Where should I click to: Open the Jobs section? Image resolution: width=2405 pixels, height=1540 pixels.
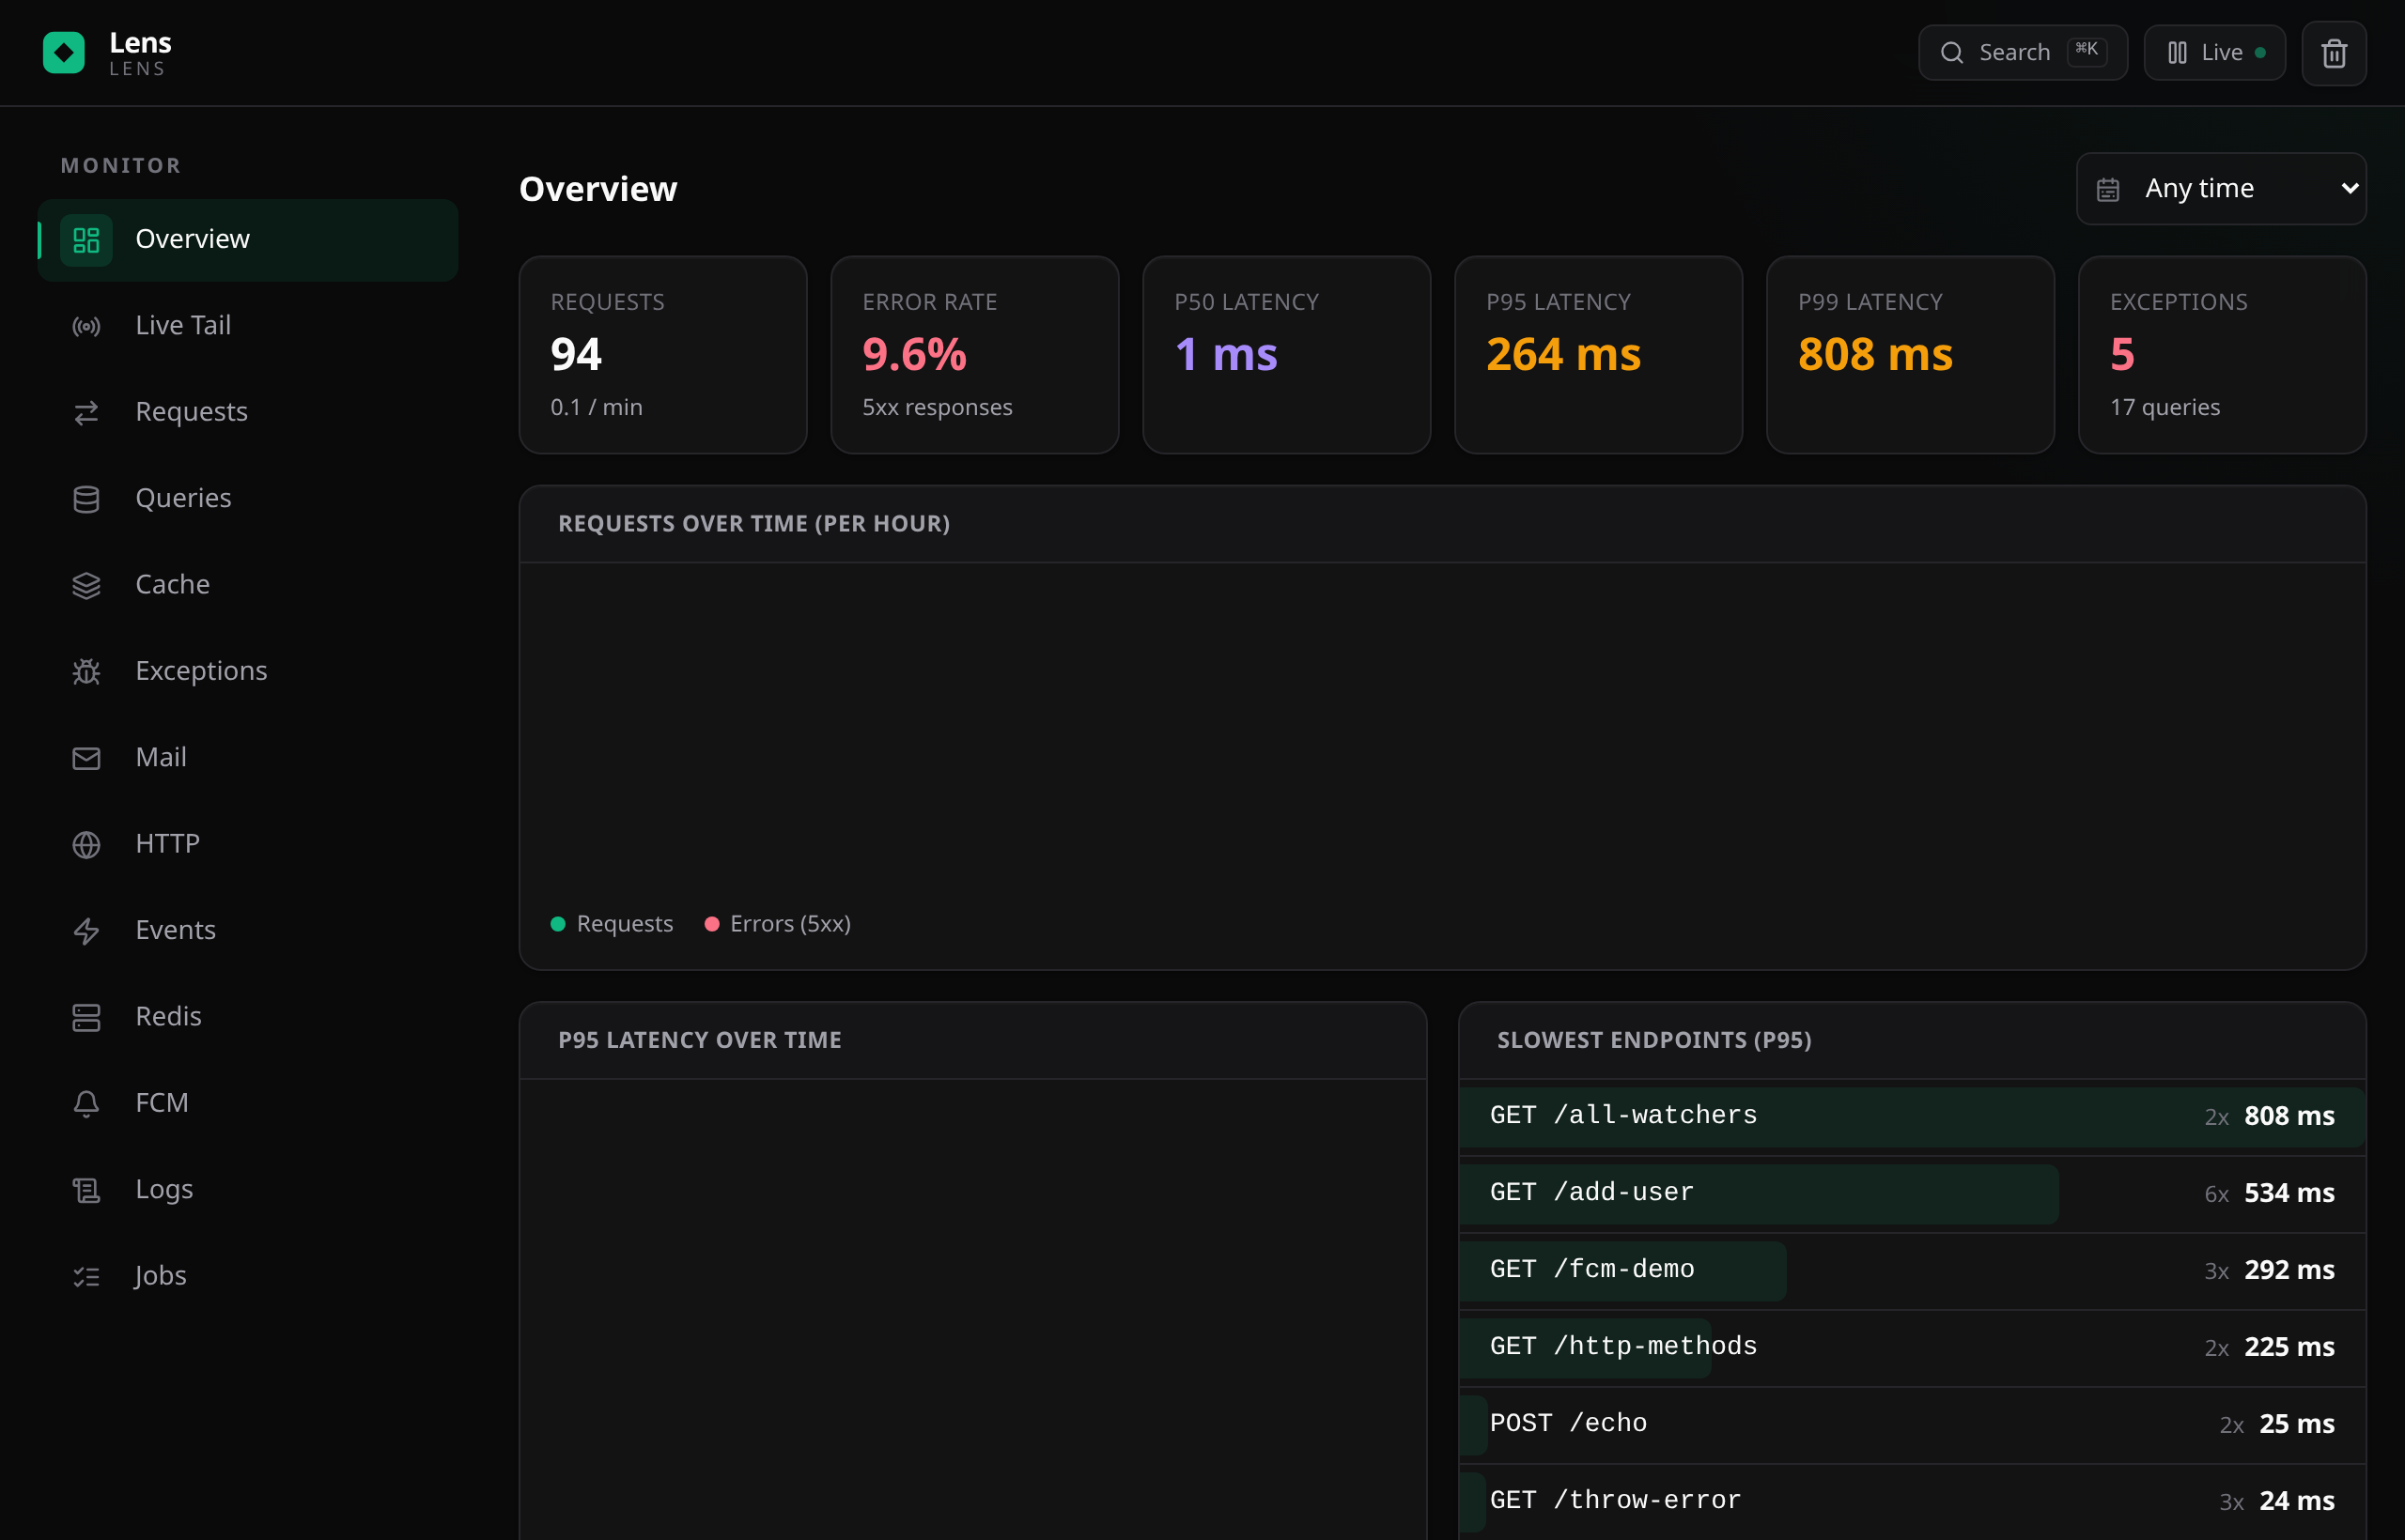(x=248, y=1276)
